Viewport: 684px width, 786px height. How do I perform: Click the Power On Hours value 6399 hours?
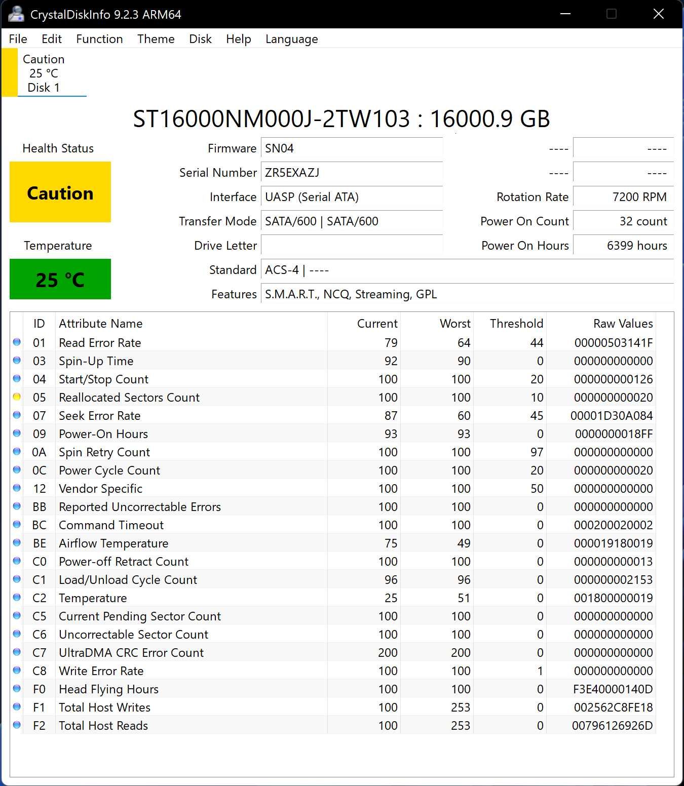click(624, 246)
